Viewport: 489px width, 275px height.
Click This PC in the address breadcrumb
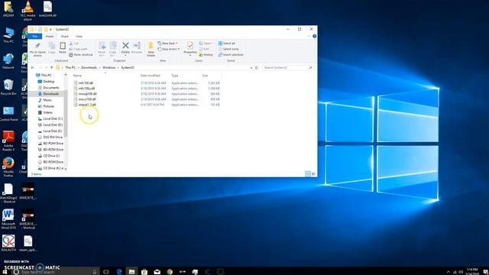click(x=70, y=68)
